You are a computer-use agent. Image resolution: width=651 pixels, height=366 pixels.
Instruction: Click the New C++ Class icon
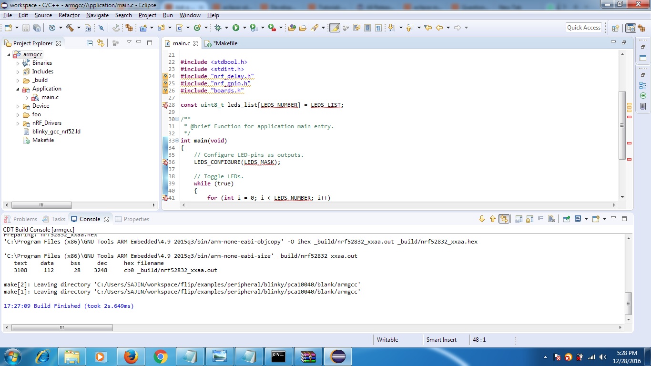(x=197, y=28)
